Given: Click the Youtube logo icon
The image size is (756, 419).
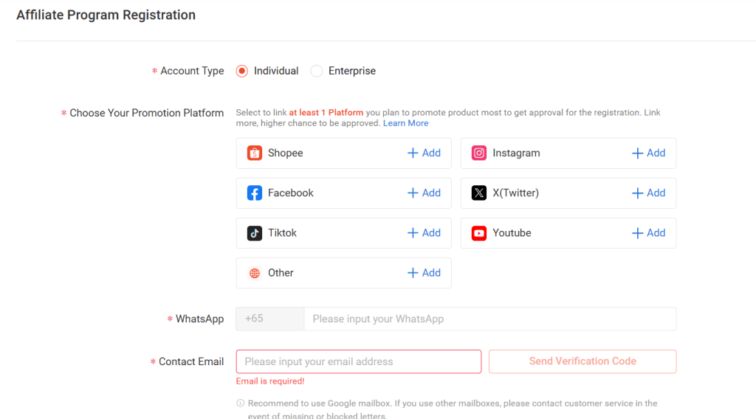Looking at the screenshot, I should click(479, 233).
